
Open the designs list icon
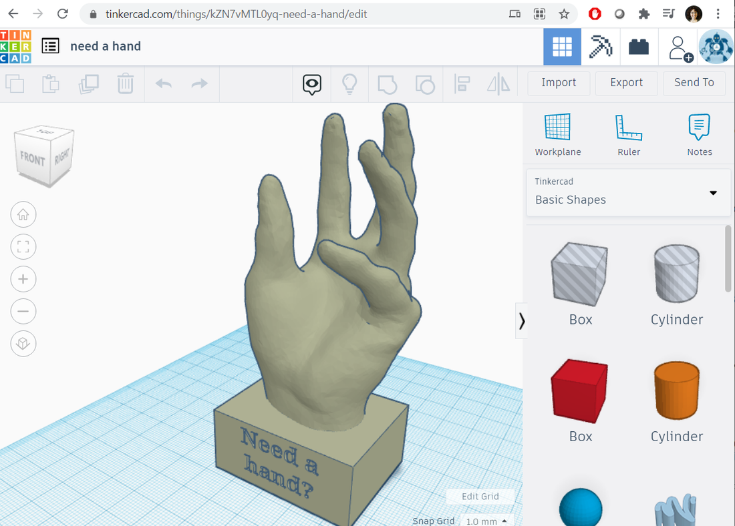pyautogui.click(x=51, y=46)
